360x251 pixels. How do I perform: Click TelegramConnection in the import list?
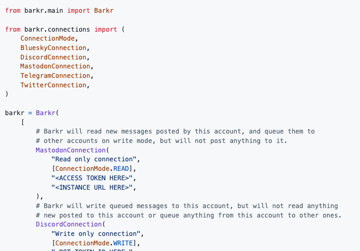(x=55, y=75)
